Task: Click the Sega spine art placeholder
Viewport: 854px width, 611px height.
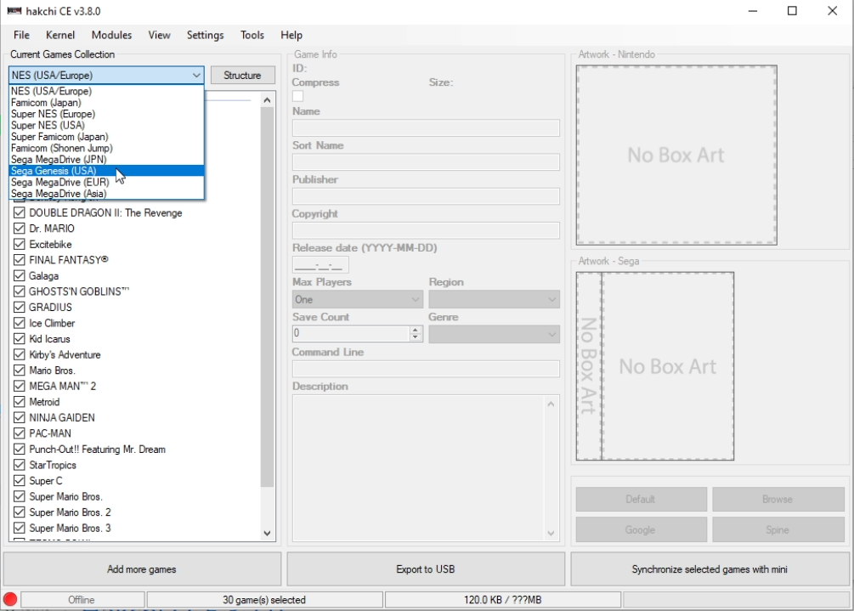Action: pos(589,366)
